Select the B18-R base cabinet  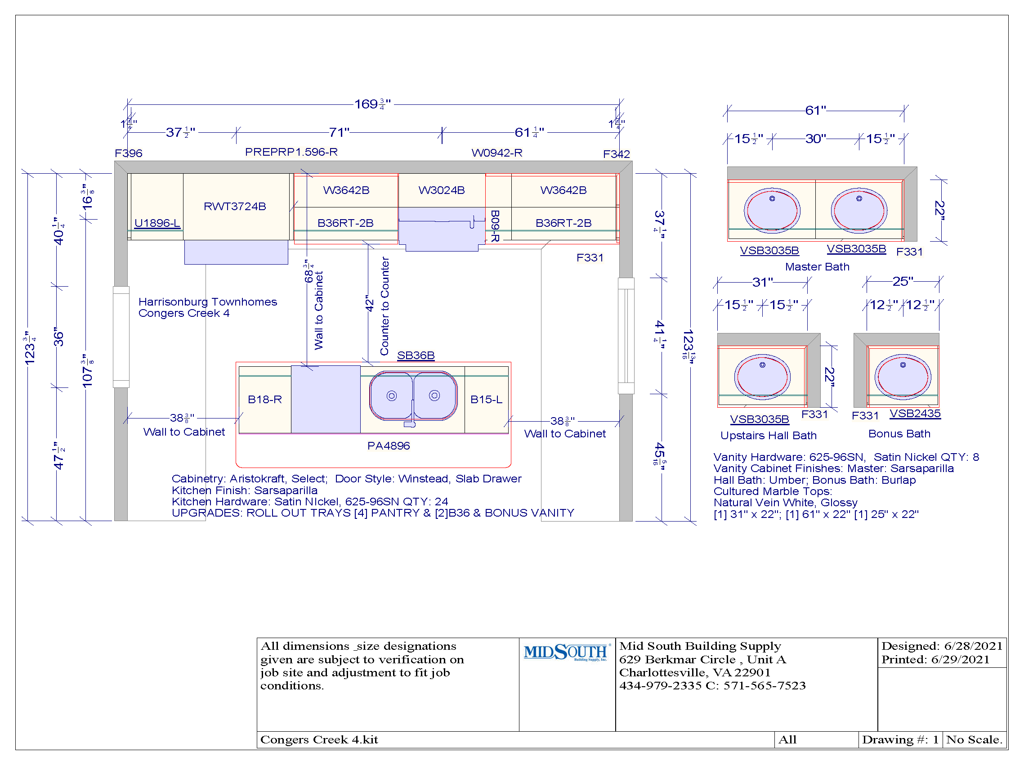pyautogui.click(x=265, y=400)
